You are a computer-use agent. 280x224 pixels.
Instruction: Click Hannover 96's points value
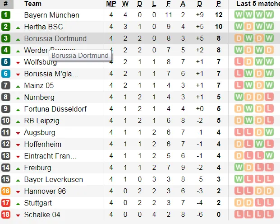tap(219, 191)
